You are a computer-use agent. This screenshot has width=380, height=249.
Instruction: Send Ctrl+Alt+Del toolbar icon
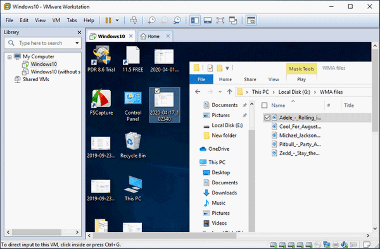(x=133, y=20)
